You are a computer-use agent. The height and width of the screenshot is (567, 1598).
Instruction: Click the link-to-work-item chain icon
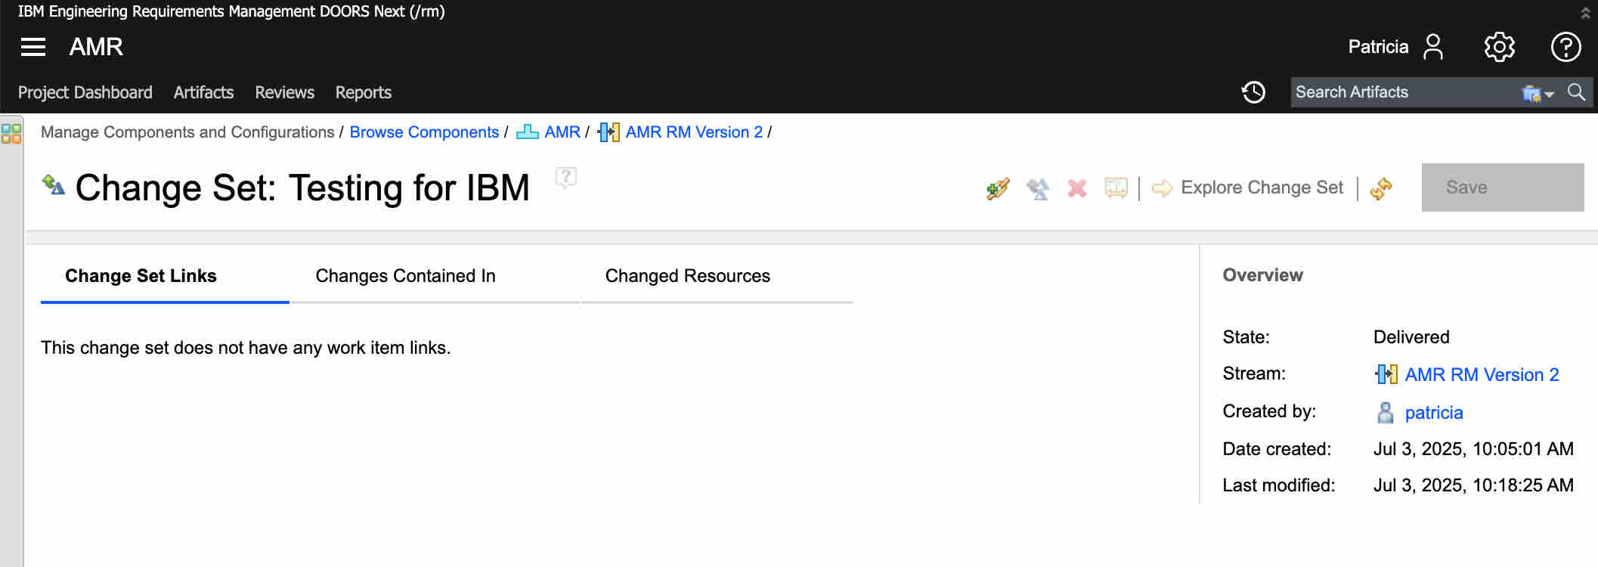click(998, 188)
